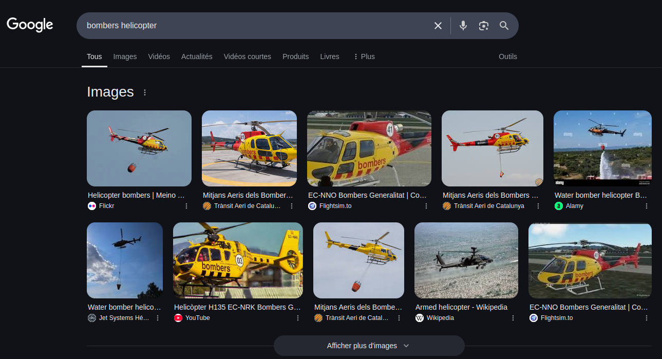Start voice search with the microphone icon
Screen dimensions: 662x359
pos(463,26)
